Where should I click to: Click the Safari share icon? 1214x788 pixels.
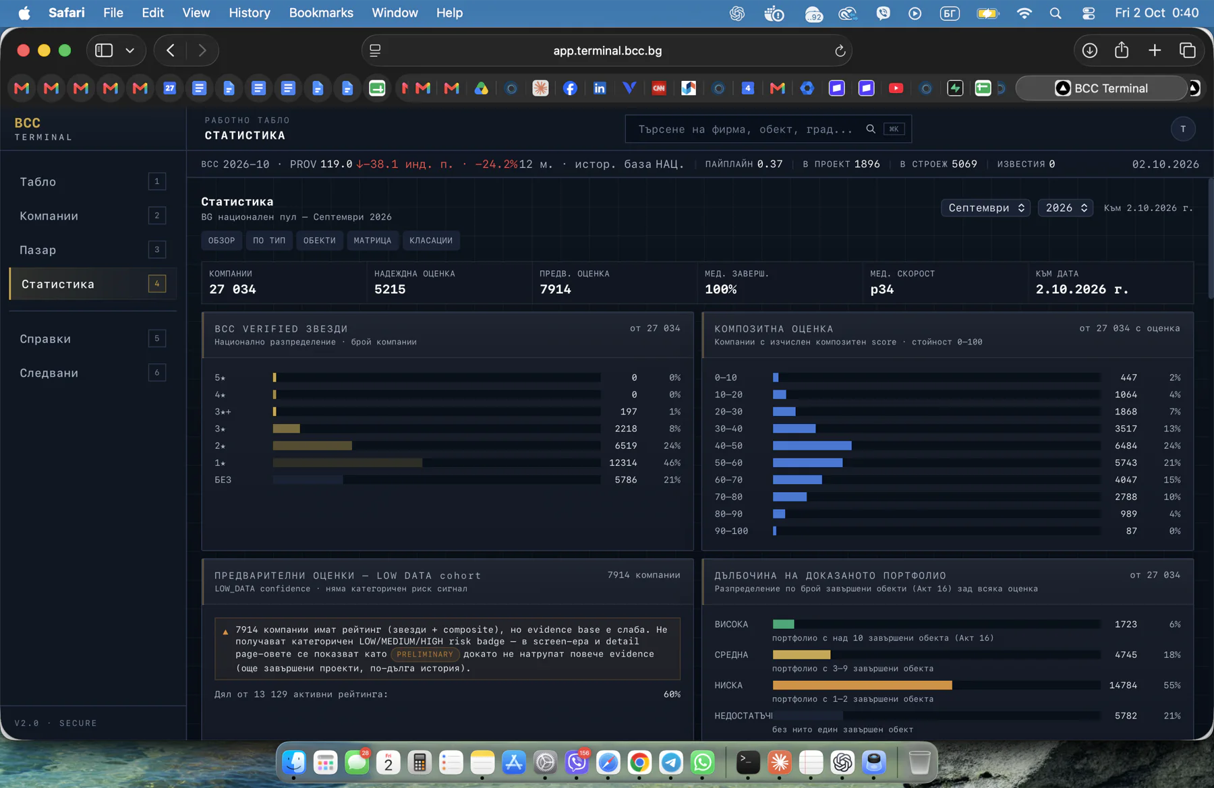(1122, 50)
